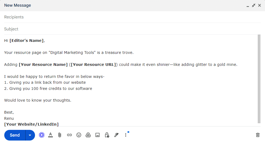The image size is (265, 144).
Task: Show text formatting options
Action: (x=50, y=135)
